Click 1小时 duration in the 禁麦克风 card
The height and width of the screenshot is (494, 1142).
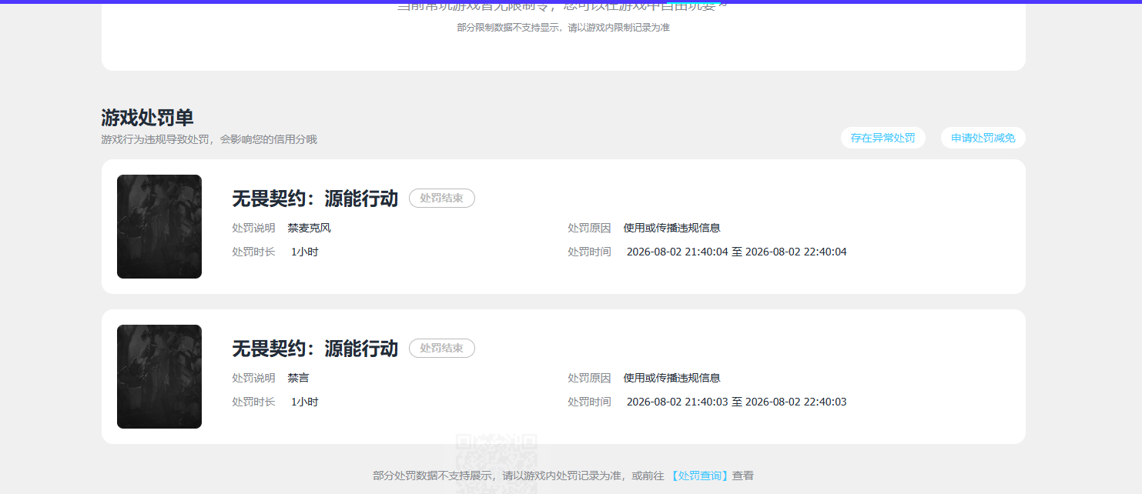click(304, 252)
